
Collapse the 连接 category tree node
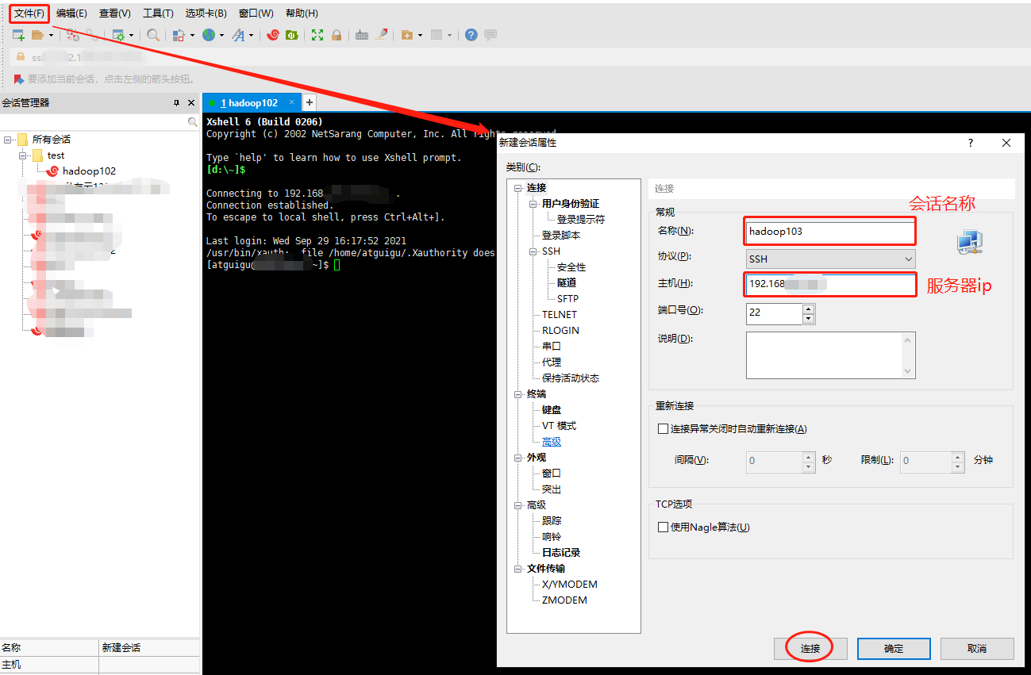point(518,188)
